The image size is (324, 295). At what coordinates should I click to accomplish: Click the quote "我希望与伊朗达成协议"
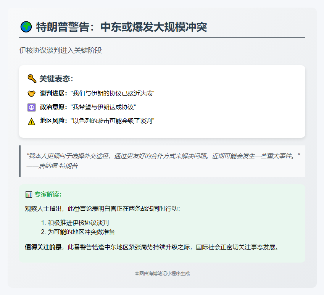click(x=103, y=107)
